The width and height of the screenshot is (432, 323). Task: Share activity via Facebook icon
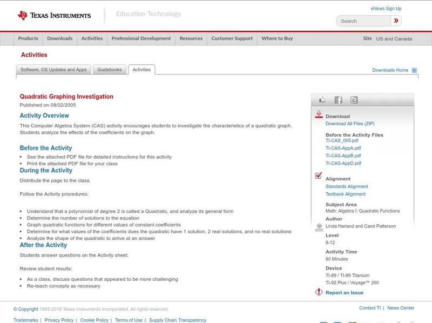tap(338, 100)
